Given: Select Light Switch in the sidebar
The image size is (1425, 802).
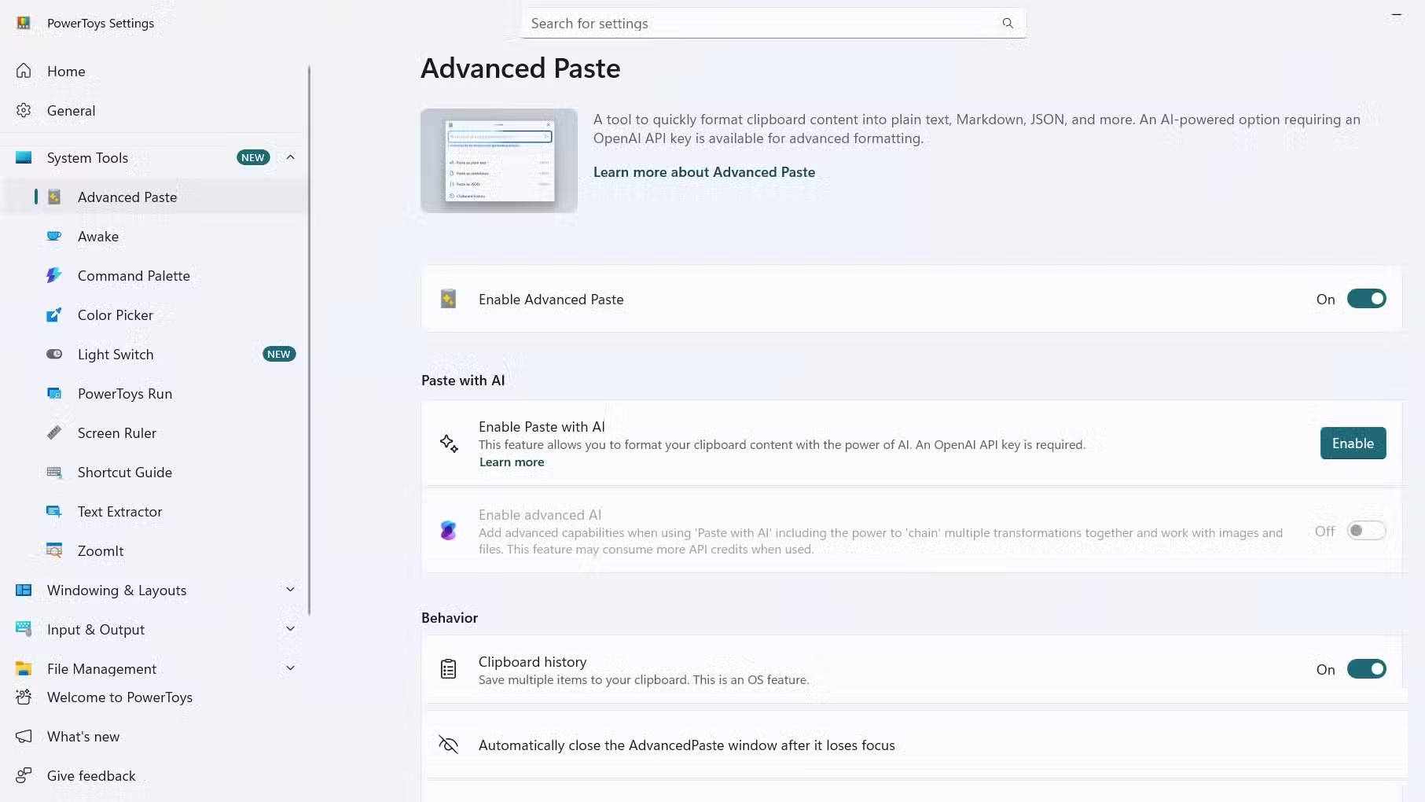Looking at the screenshot, I should pos(154,354).
